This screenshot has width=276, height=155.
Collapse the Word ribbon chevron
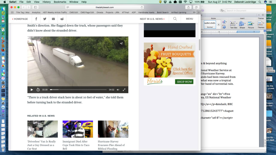click(x=259, y=15)
